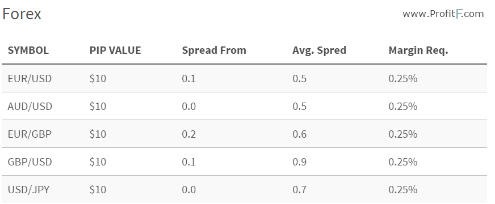Screen dimensions: 495x204
Task: Select the EUR/GBP symbol cell
Action: point(30,134)
